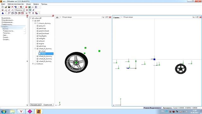Click the columns layout icon next to Undo
Viewport: 202px width, 114px height.
click(36, 7)
